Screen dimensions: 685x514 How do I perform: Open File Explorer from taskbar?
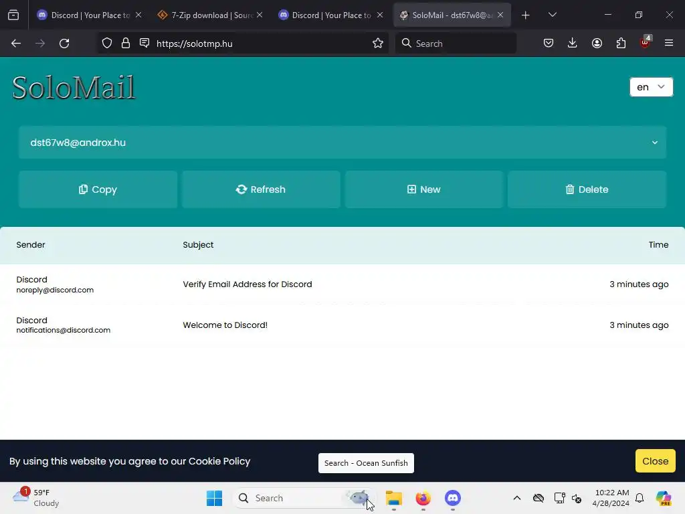tap(393, 498)
